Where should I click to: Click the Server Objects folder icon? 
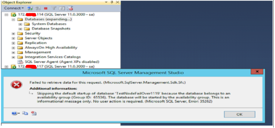pos(20,38)
